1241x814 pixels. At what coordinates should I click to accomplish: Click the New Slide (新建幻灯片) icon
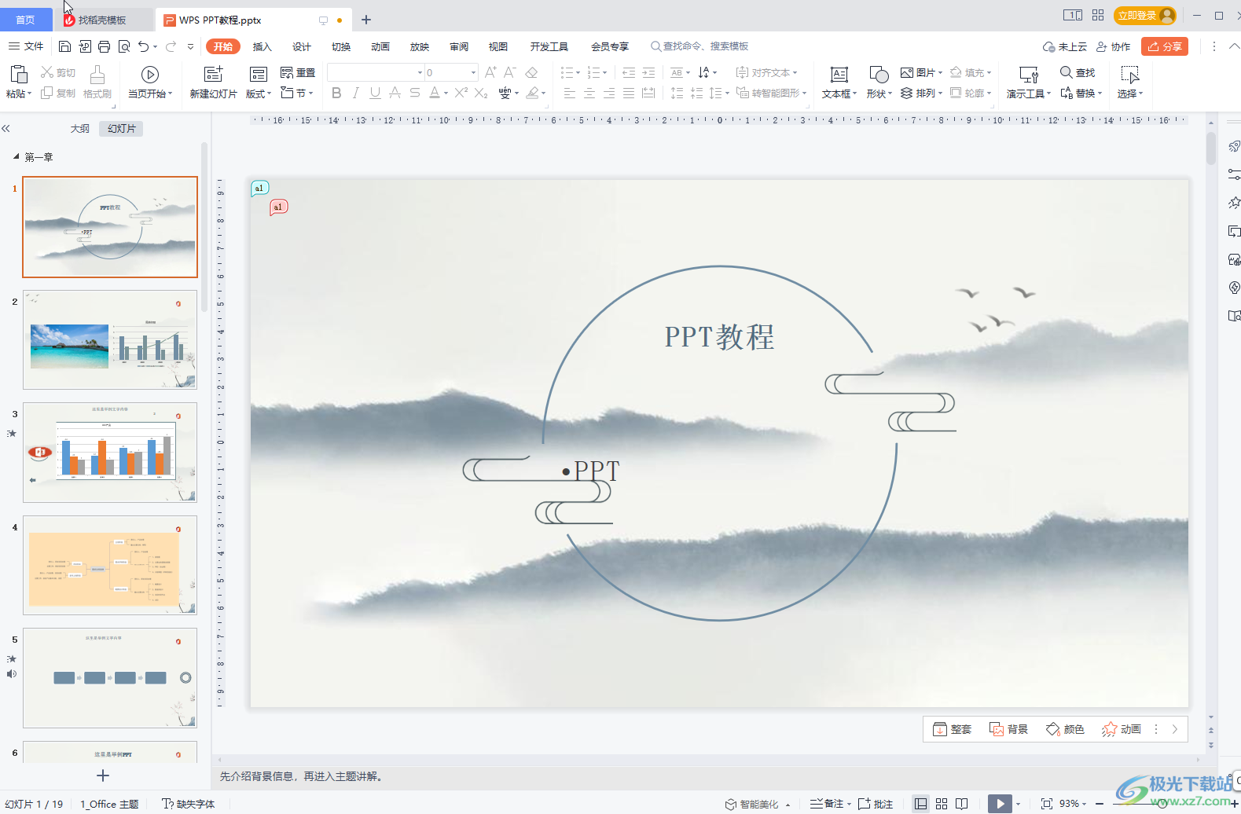coord(213,75)
